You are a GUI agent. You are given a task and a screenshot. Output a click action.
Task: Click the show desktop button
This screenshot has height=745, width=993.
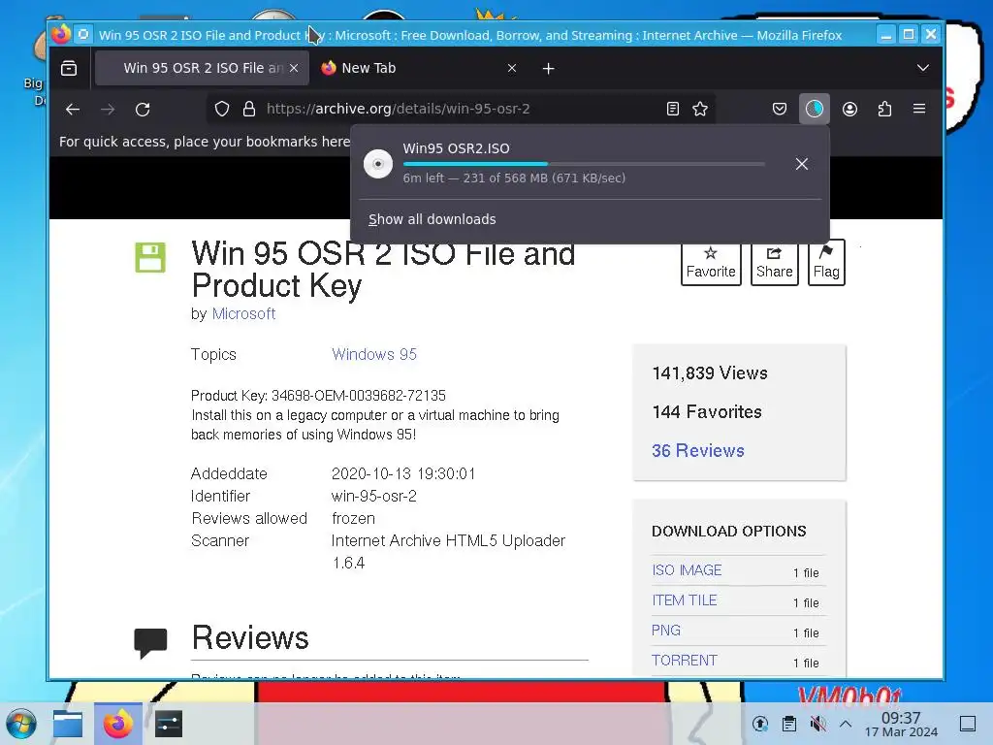[968, 724]
